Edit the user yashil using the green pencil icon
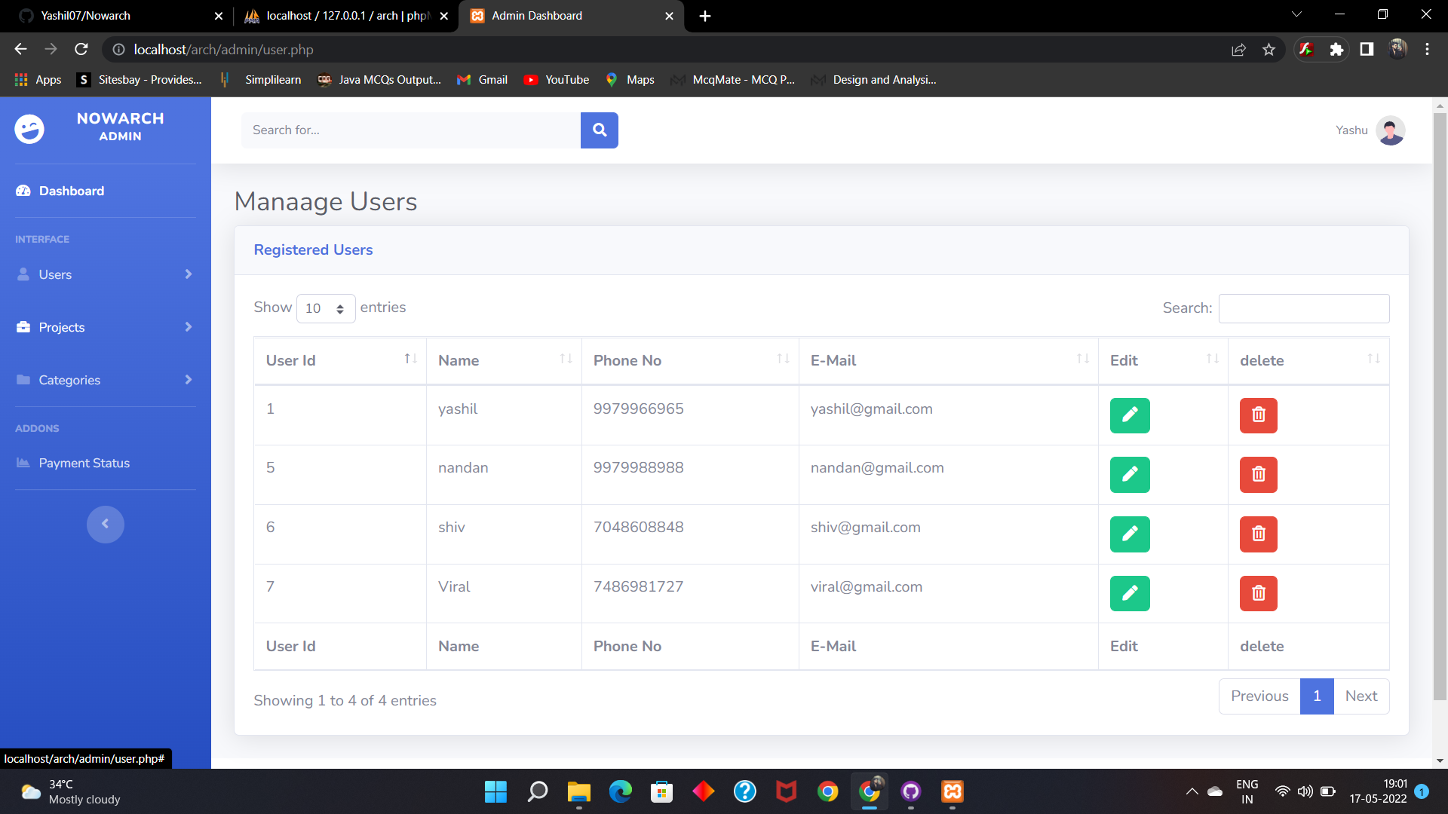The height and width of the screenshot is (814, 1448). [x=1129, y=415]
